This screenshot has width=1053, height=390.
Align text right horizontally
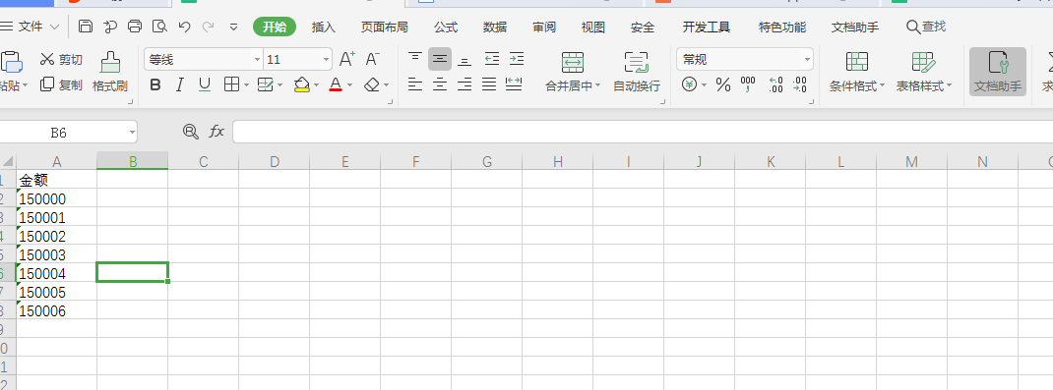tap(465, 84)
